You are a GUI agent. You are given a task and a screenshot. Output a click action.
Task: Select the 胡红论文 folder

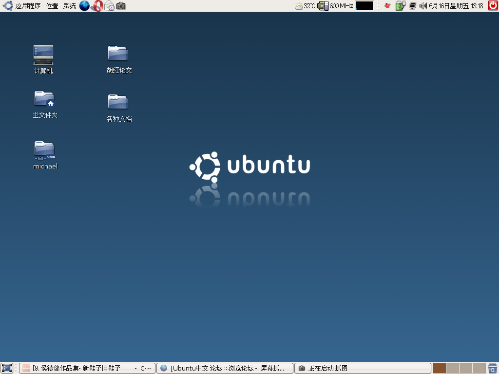click(119, 60)
